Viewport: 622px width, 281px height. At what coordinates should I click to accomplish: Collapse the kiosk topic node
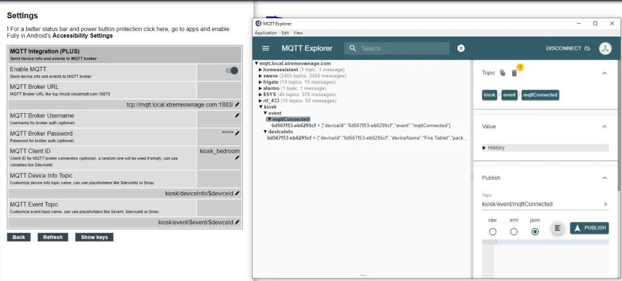click(261, 107)
